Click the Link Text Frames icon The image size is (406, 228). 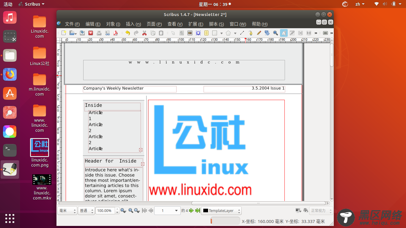[x=300, y=33]
